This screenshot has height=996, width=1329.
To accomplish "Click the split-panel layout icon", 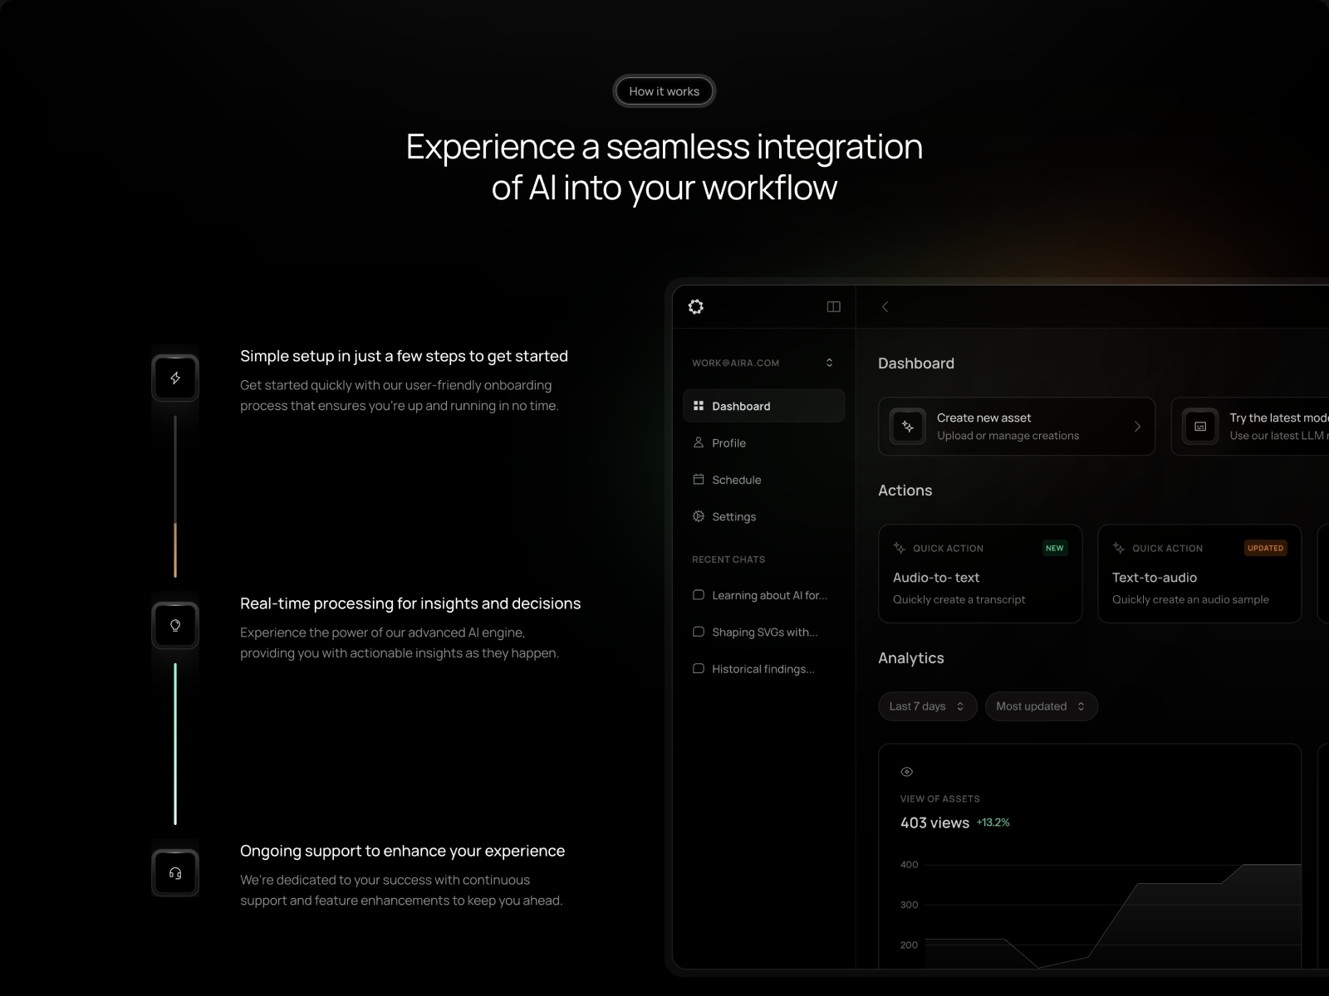I will pyautogui.click(x=833, y=306).
